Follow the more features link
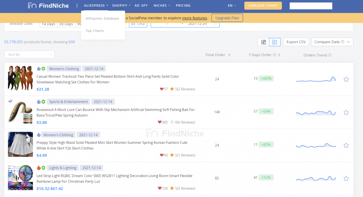363x197 pixels. tap(195, 18)
